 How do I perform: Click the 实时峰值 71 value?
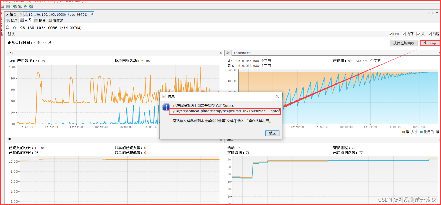point(247,153)
